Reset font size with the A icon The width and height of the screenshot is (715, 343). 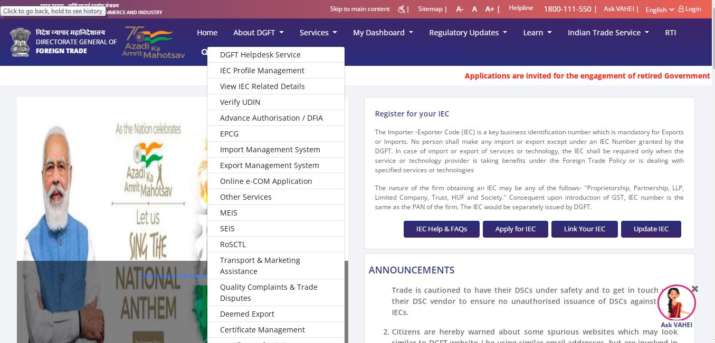click(474, 9)
